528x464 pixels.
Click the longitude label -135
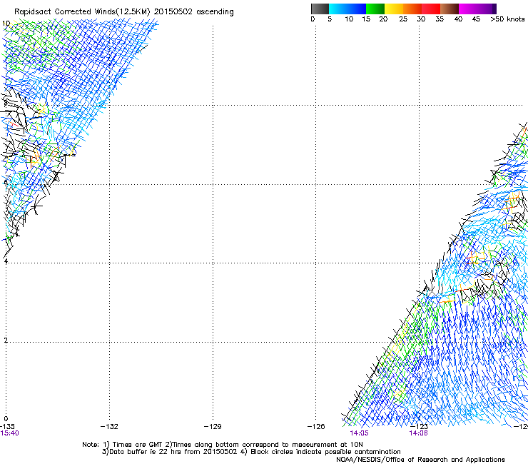tap(7, 427)
